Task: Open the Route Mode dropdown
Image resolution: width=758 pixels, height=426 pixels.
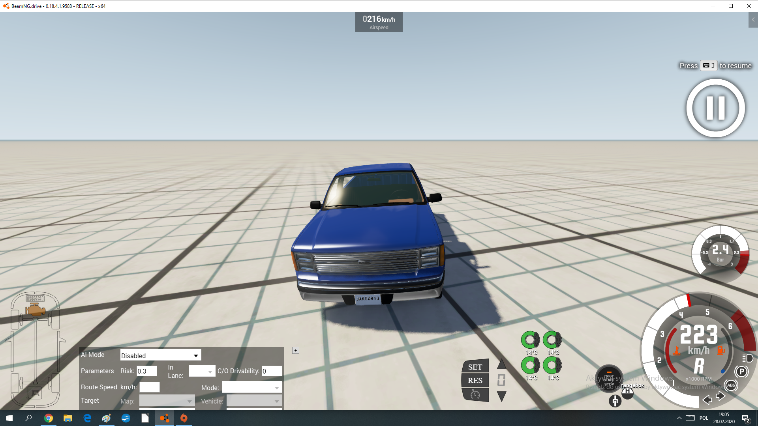Action: 252,388
